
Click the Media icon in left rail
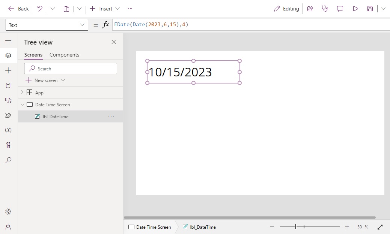pyautogui.click(x=8, y=100)
